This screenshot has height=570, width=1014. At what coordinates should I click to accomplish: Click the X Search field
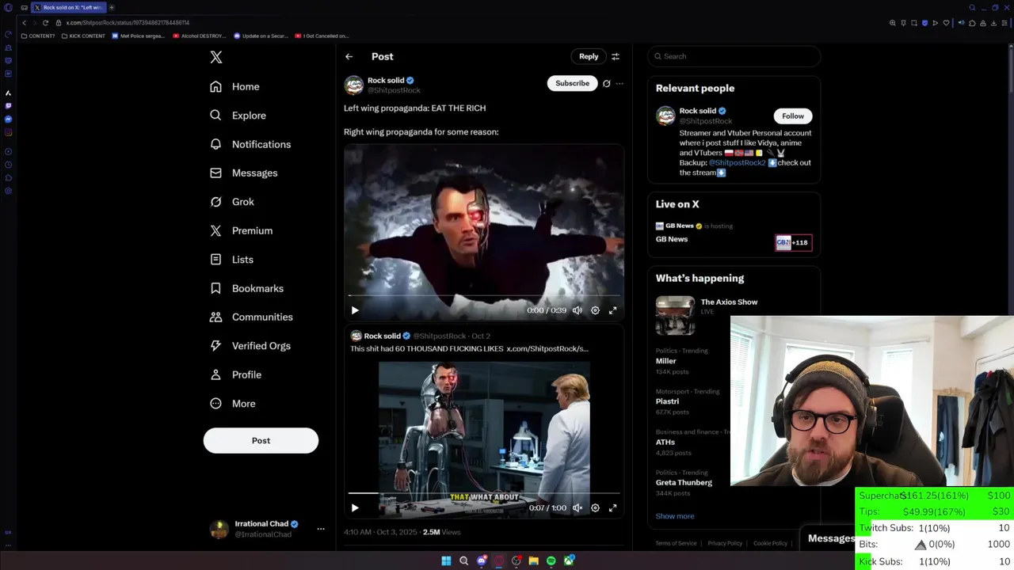734,56
